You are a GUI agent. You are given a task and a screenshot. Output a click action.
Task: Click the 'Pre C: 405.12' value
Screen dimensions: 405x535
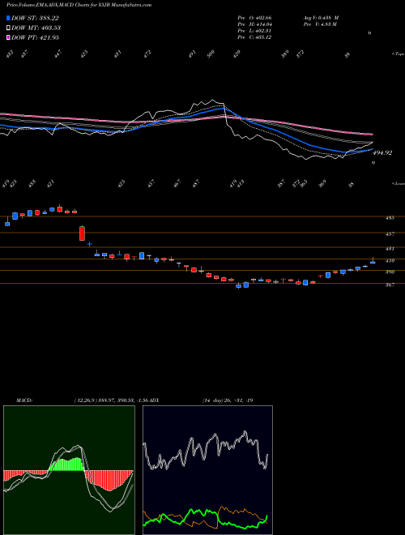(x=254, y=37)
